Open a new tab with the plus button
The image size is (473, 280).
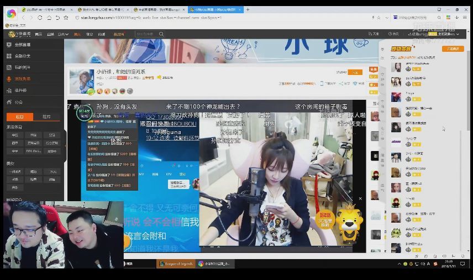pyautogui.click(x=248, y=9)
